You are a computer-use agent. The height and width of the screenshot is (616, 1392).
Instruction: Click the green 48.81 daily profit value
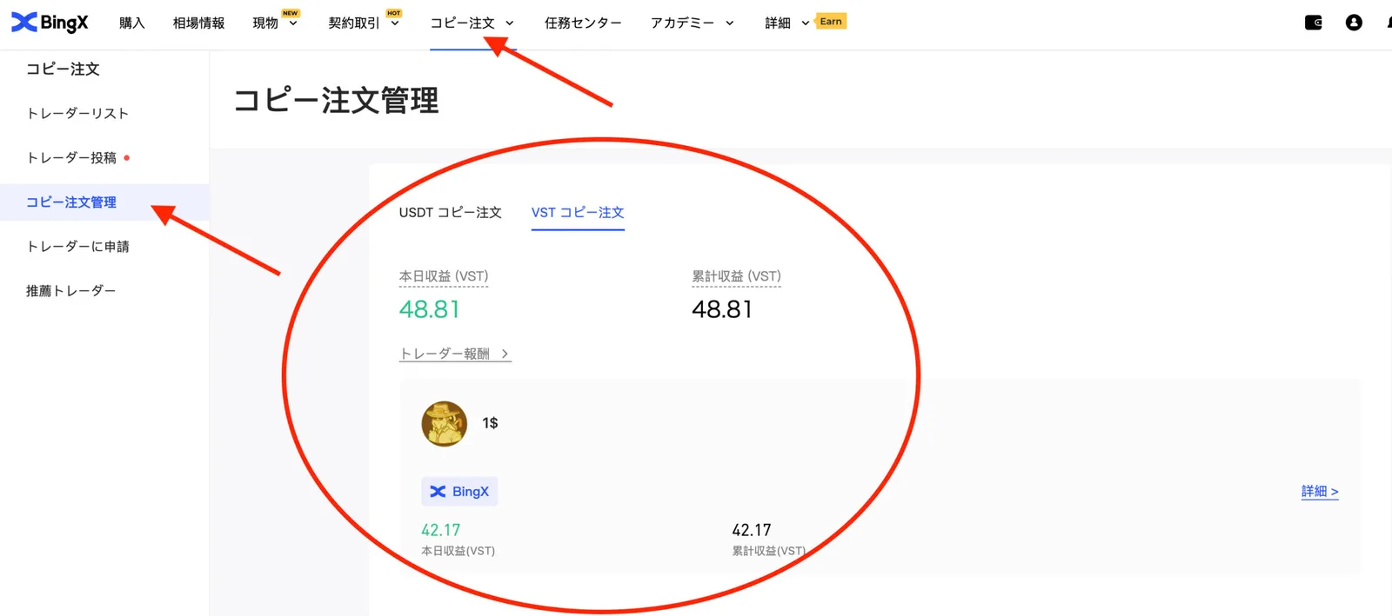430,309
